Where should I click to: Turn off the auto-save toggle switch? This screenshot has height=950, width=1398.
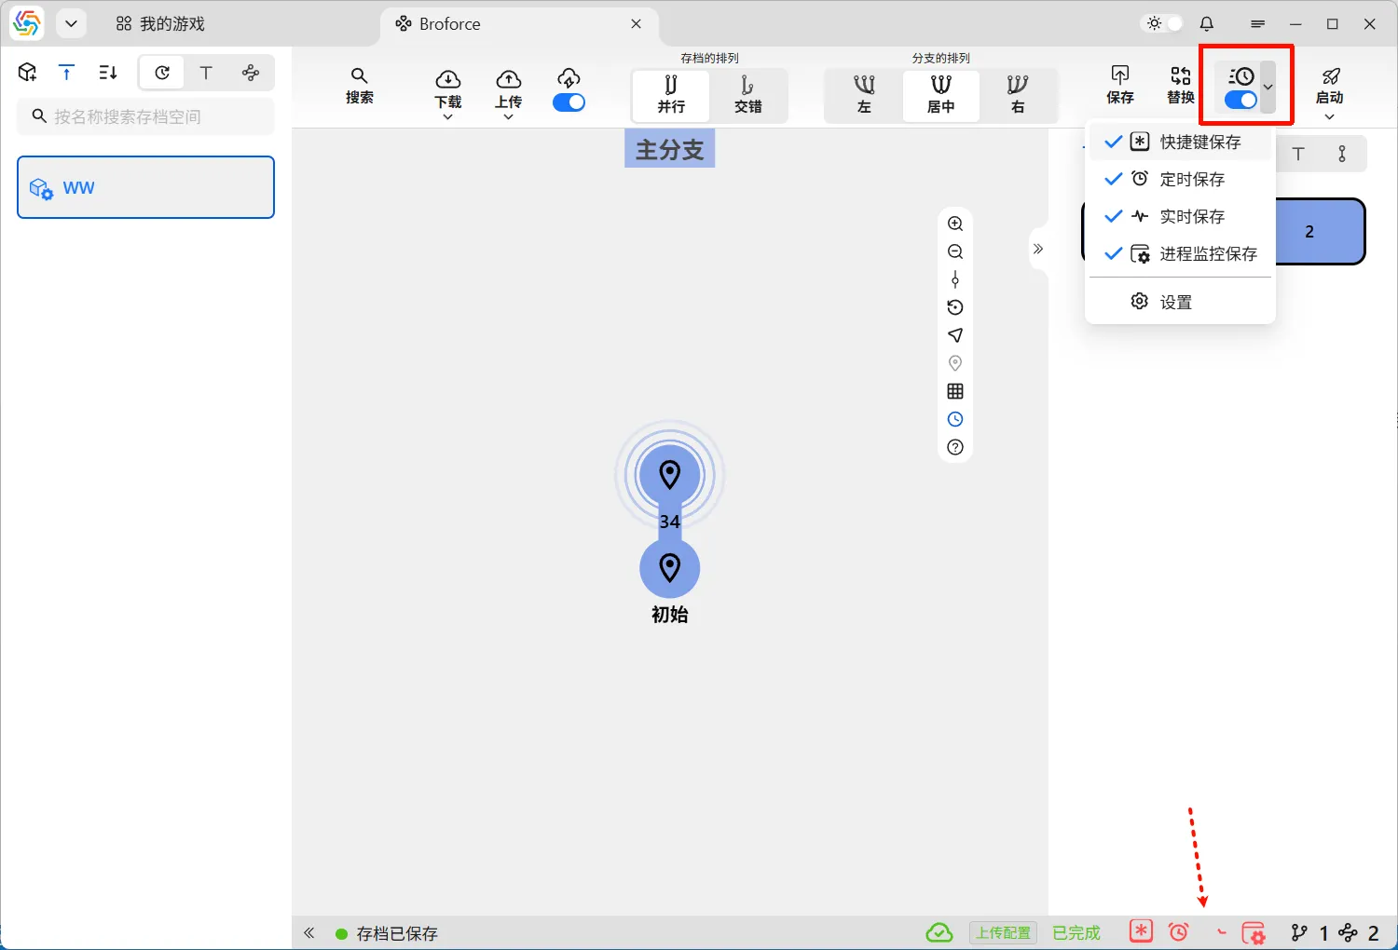[1240, 100]
